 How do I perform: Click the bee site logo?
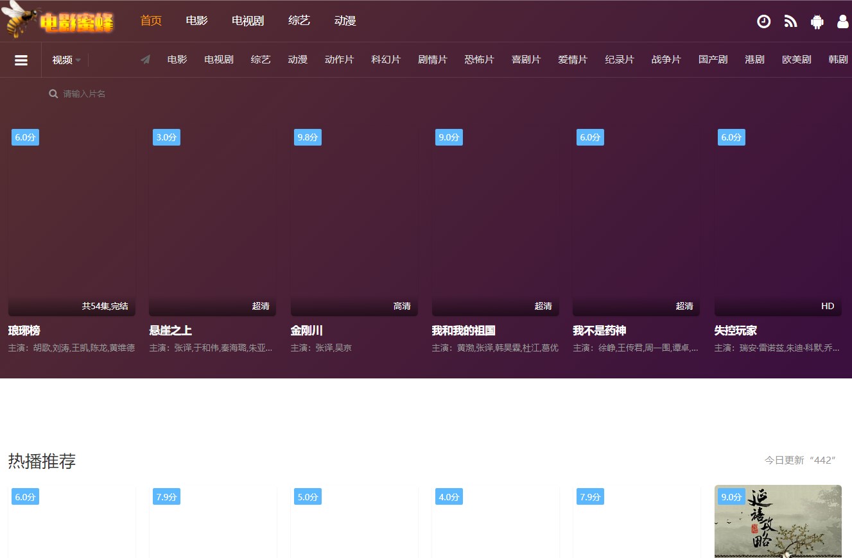click(x=58, y=20)
